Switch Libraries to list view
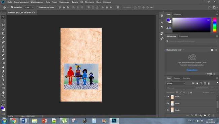This screenshot has width=219, height=124. pos(216,50)
